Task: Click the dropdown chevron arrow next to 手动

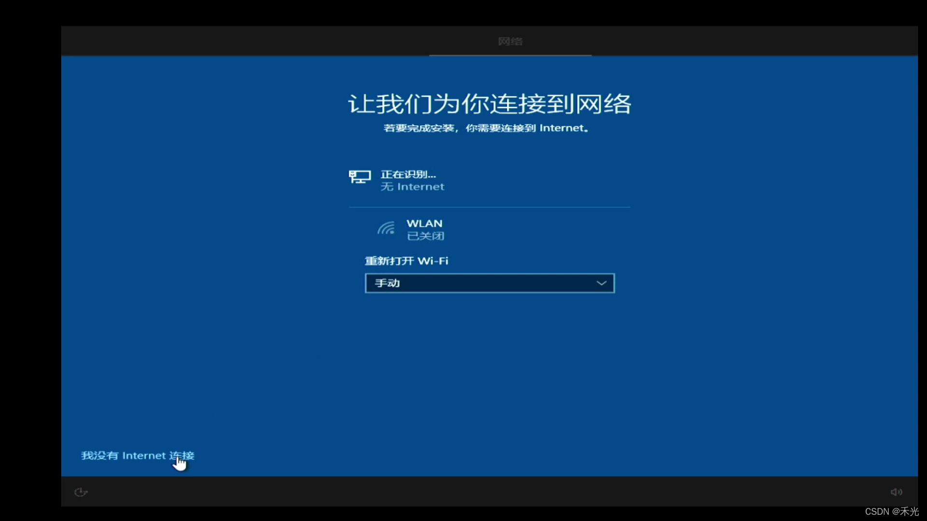Action: click(601, 283)
